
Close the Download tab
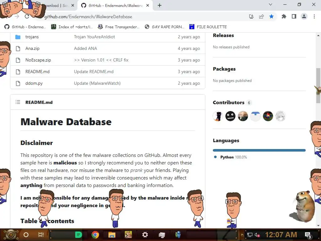pos(73,6)
